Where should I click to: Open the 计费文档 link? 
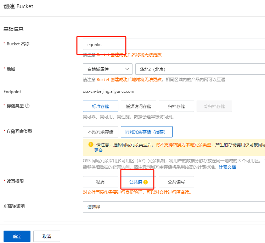click(227, 167)
